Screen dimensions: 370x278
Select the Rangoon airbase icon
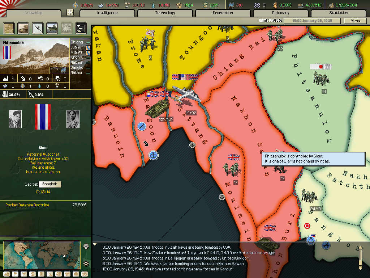click(x=142, y=126)
